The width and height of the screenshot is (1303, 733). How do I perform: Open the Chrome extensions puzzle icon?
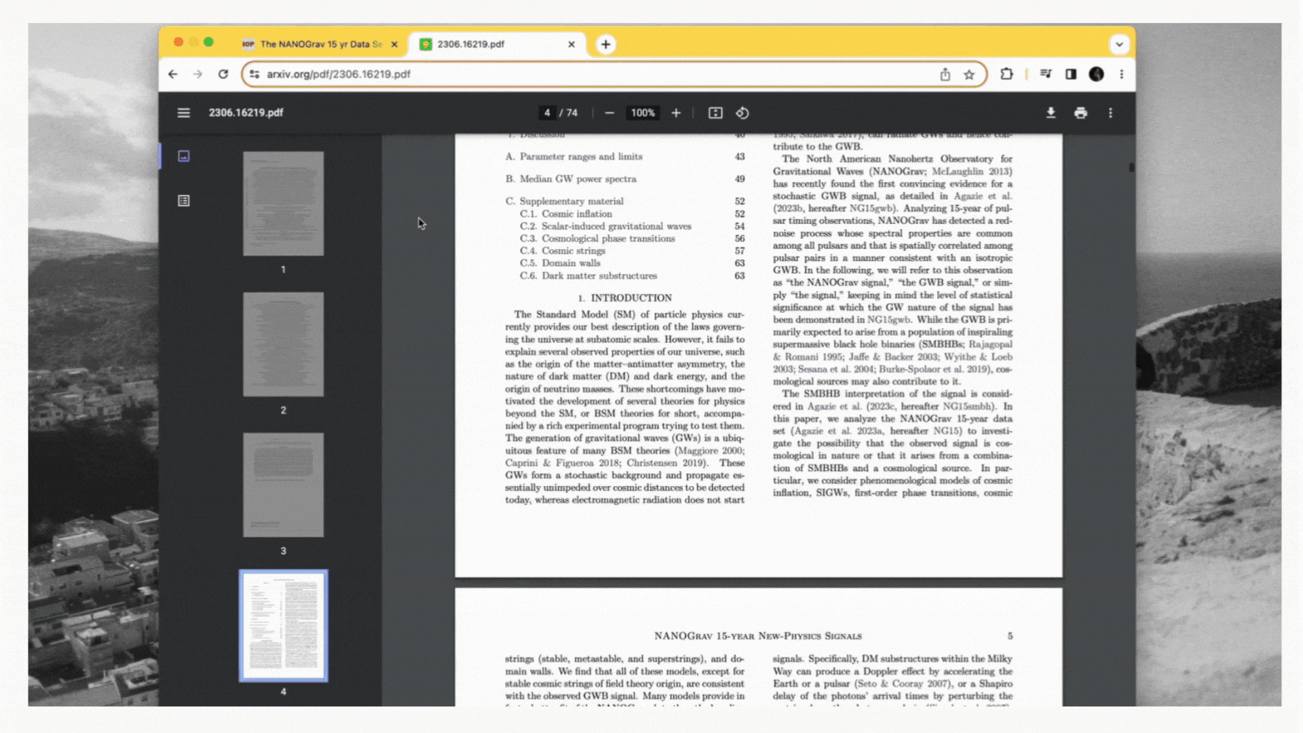click(1006, 75)
